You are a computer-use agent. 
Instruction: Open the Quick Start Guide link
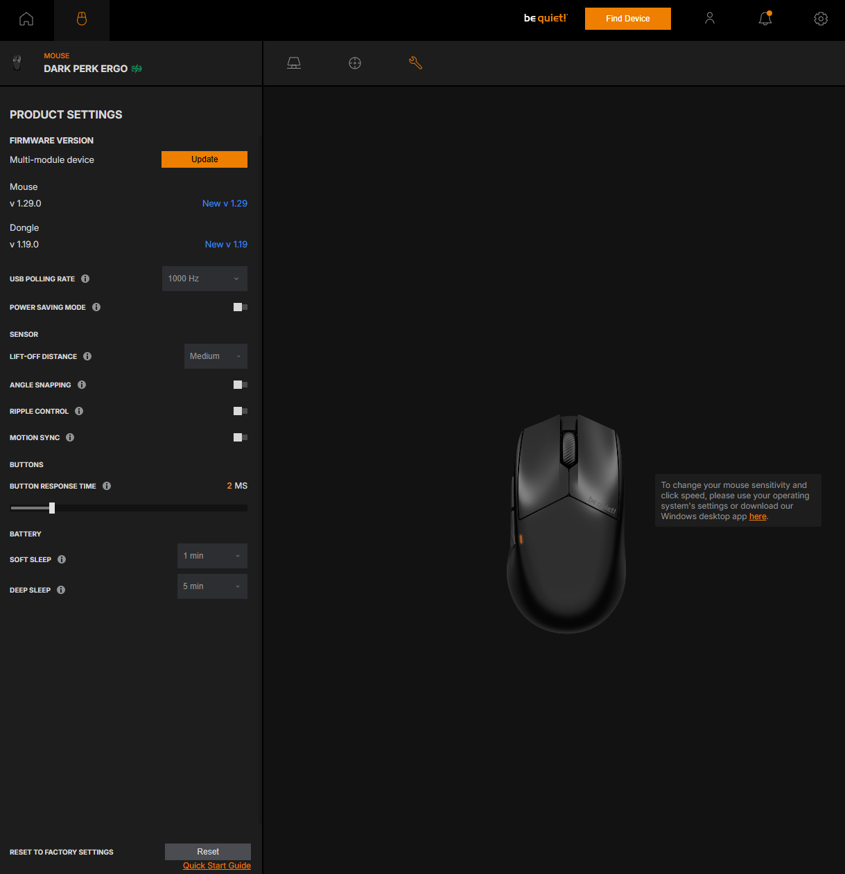point(216,865)
